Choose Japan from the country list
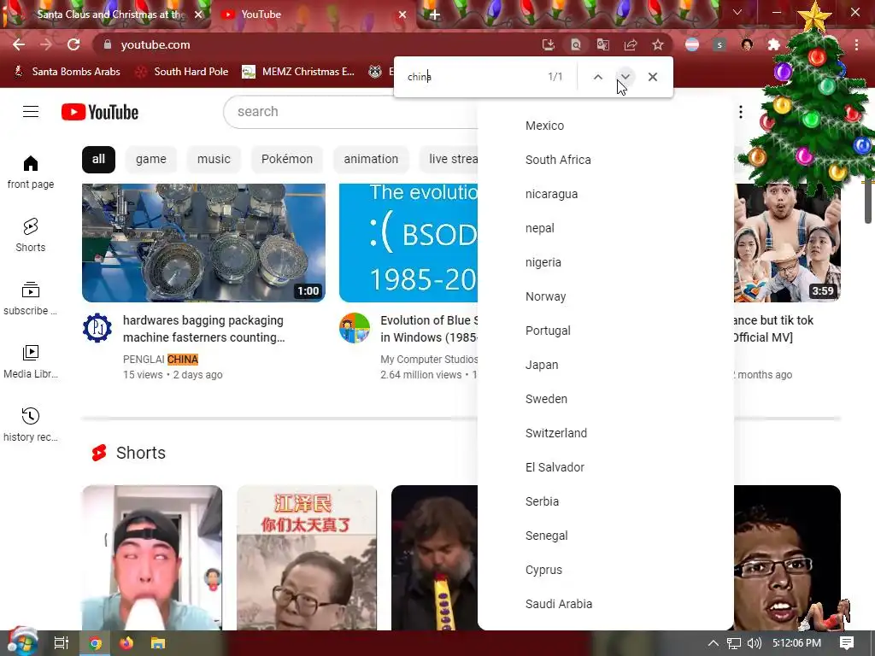Screen dimensions: 875x656 coord(606,365)
